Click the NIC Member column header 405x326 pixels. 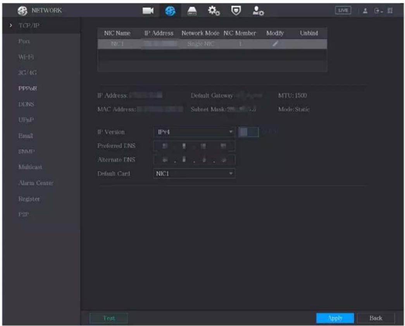click(x=240, y=33)
